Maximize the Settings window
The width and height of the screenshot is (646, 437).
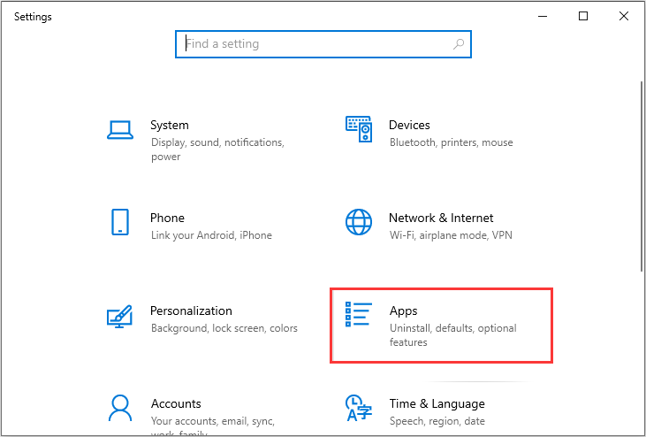point(583,16)
